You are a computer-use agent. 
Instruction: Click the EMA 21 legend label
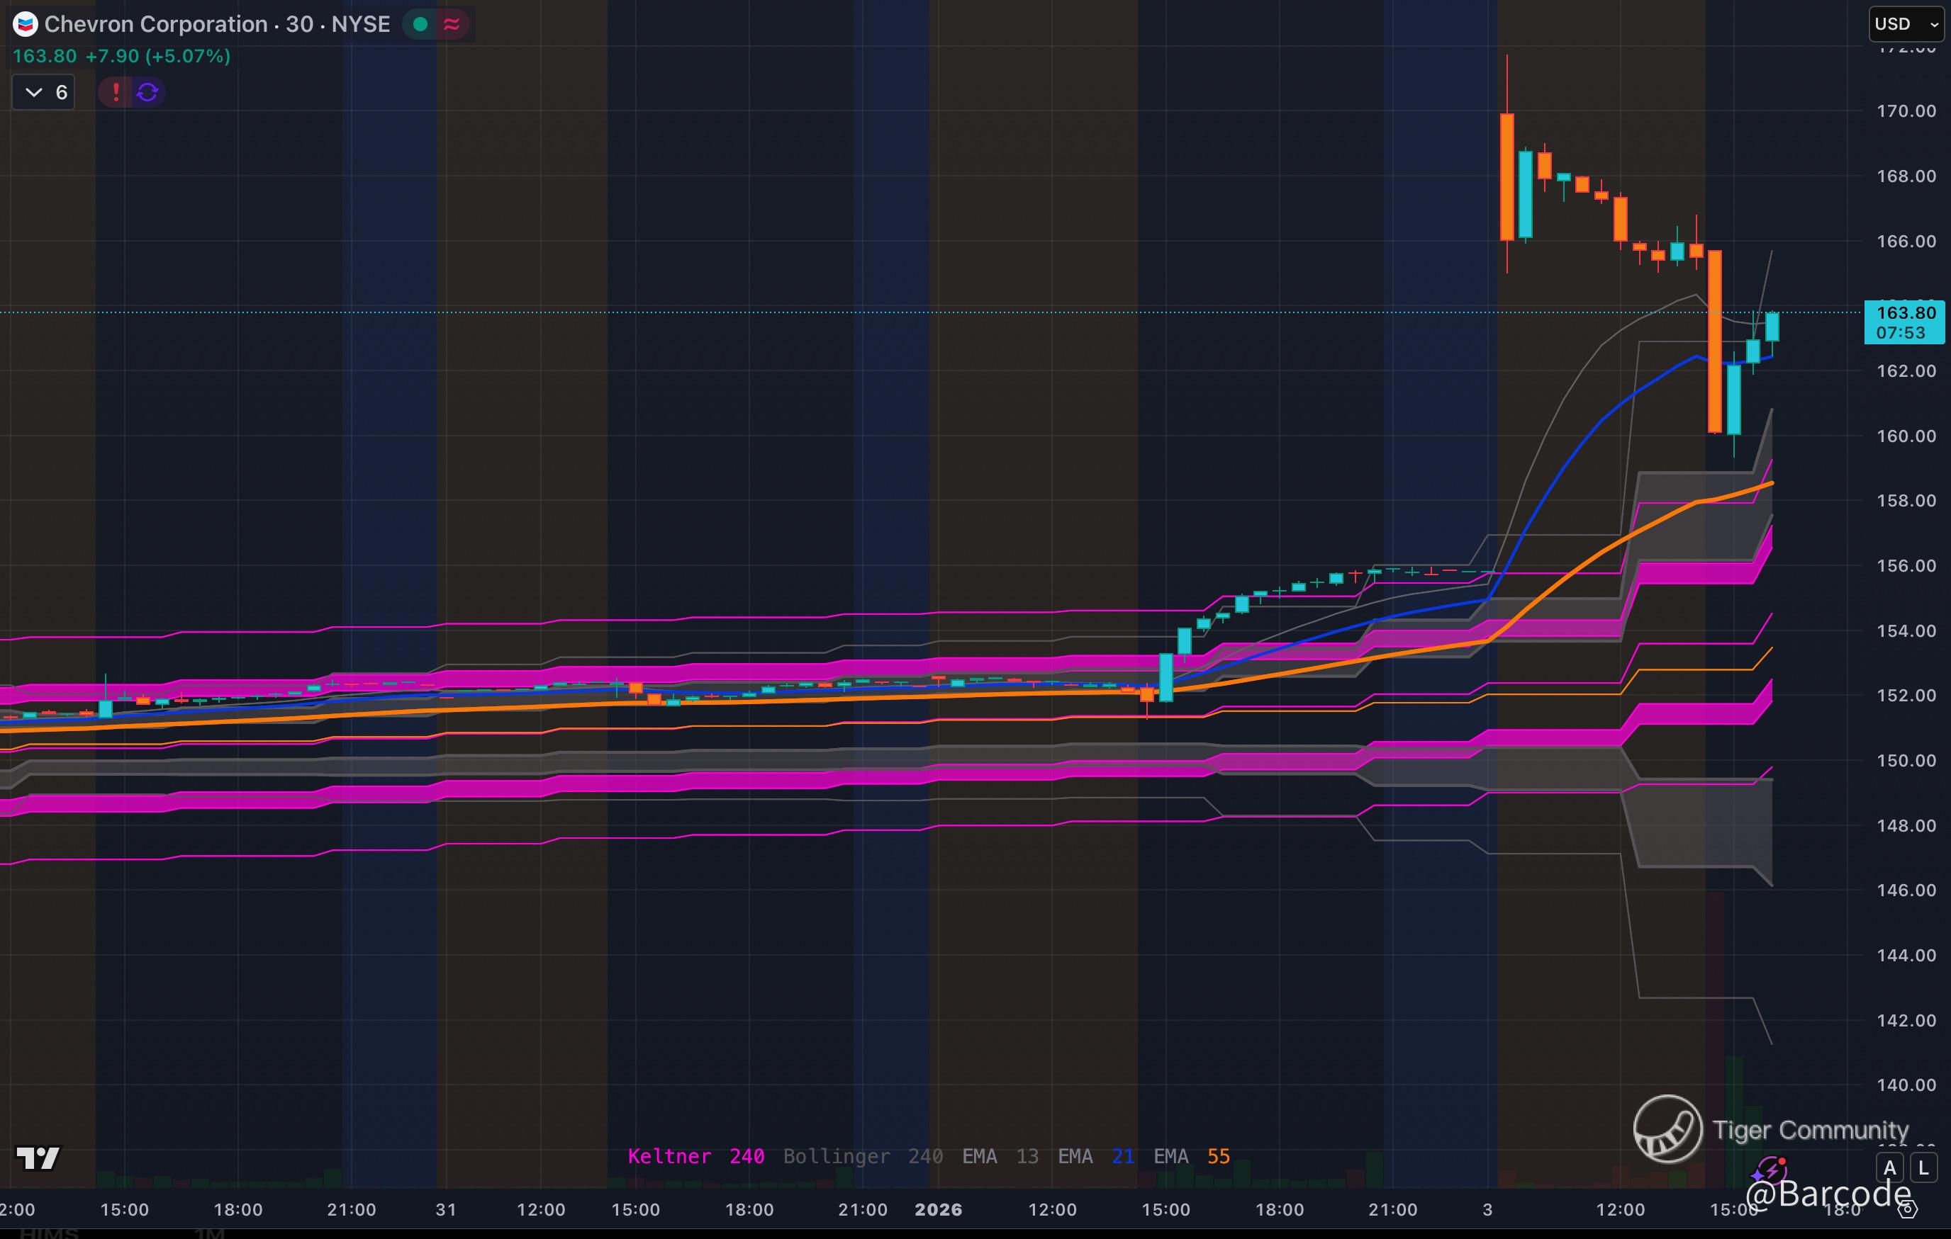(1095, 1155)
